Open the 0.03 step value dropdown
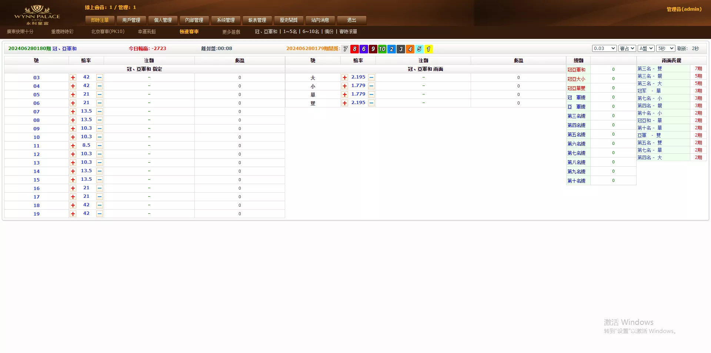 (x=604, y=49)
